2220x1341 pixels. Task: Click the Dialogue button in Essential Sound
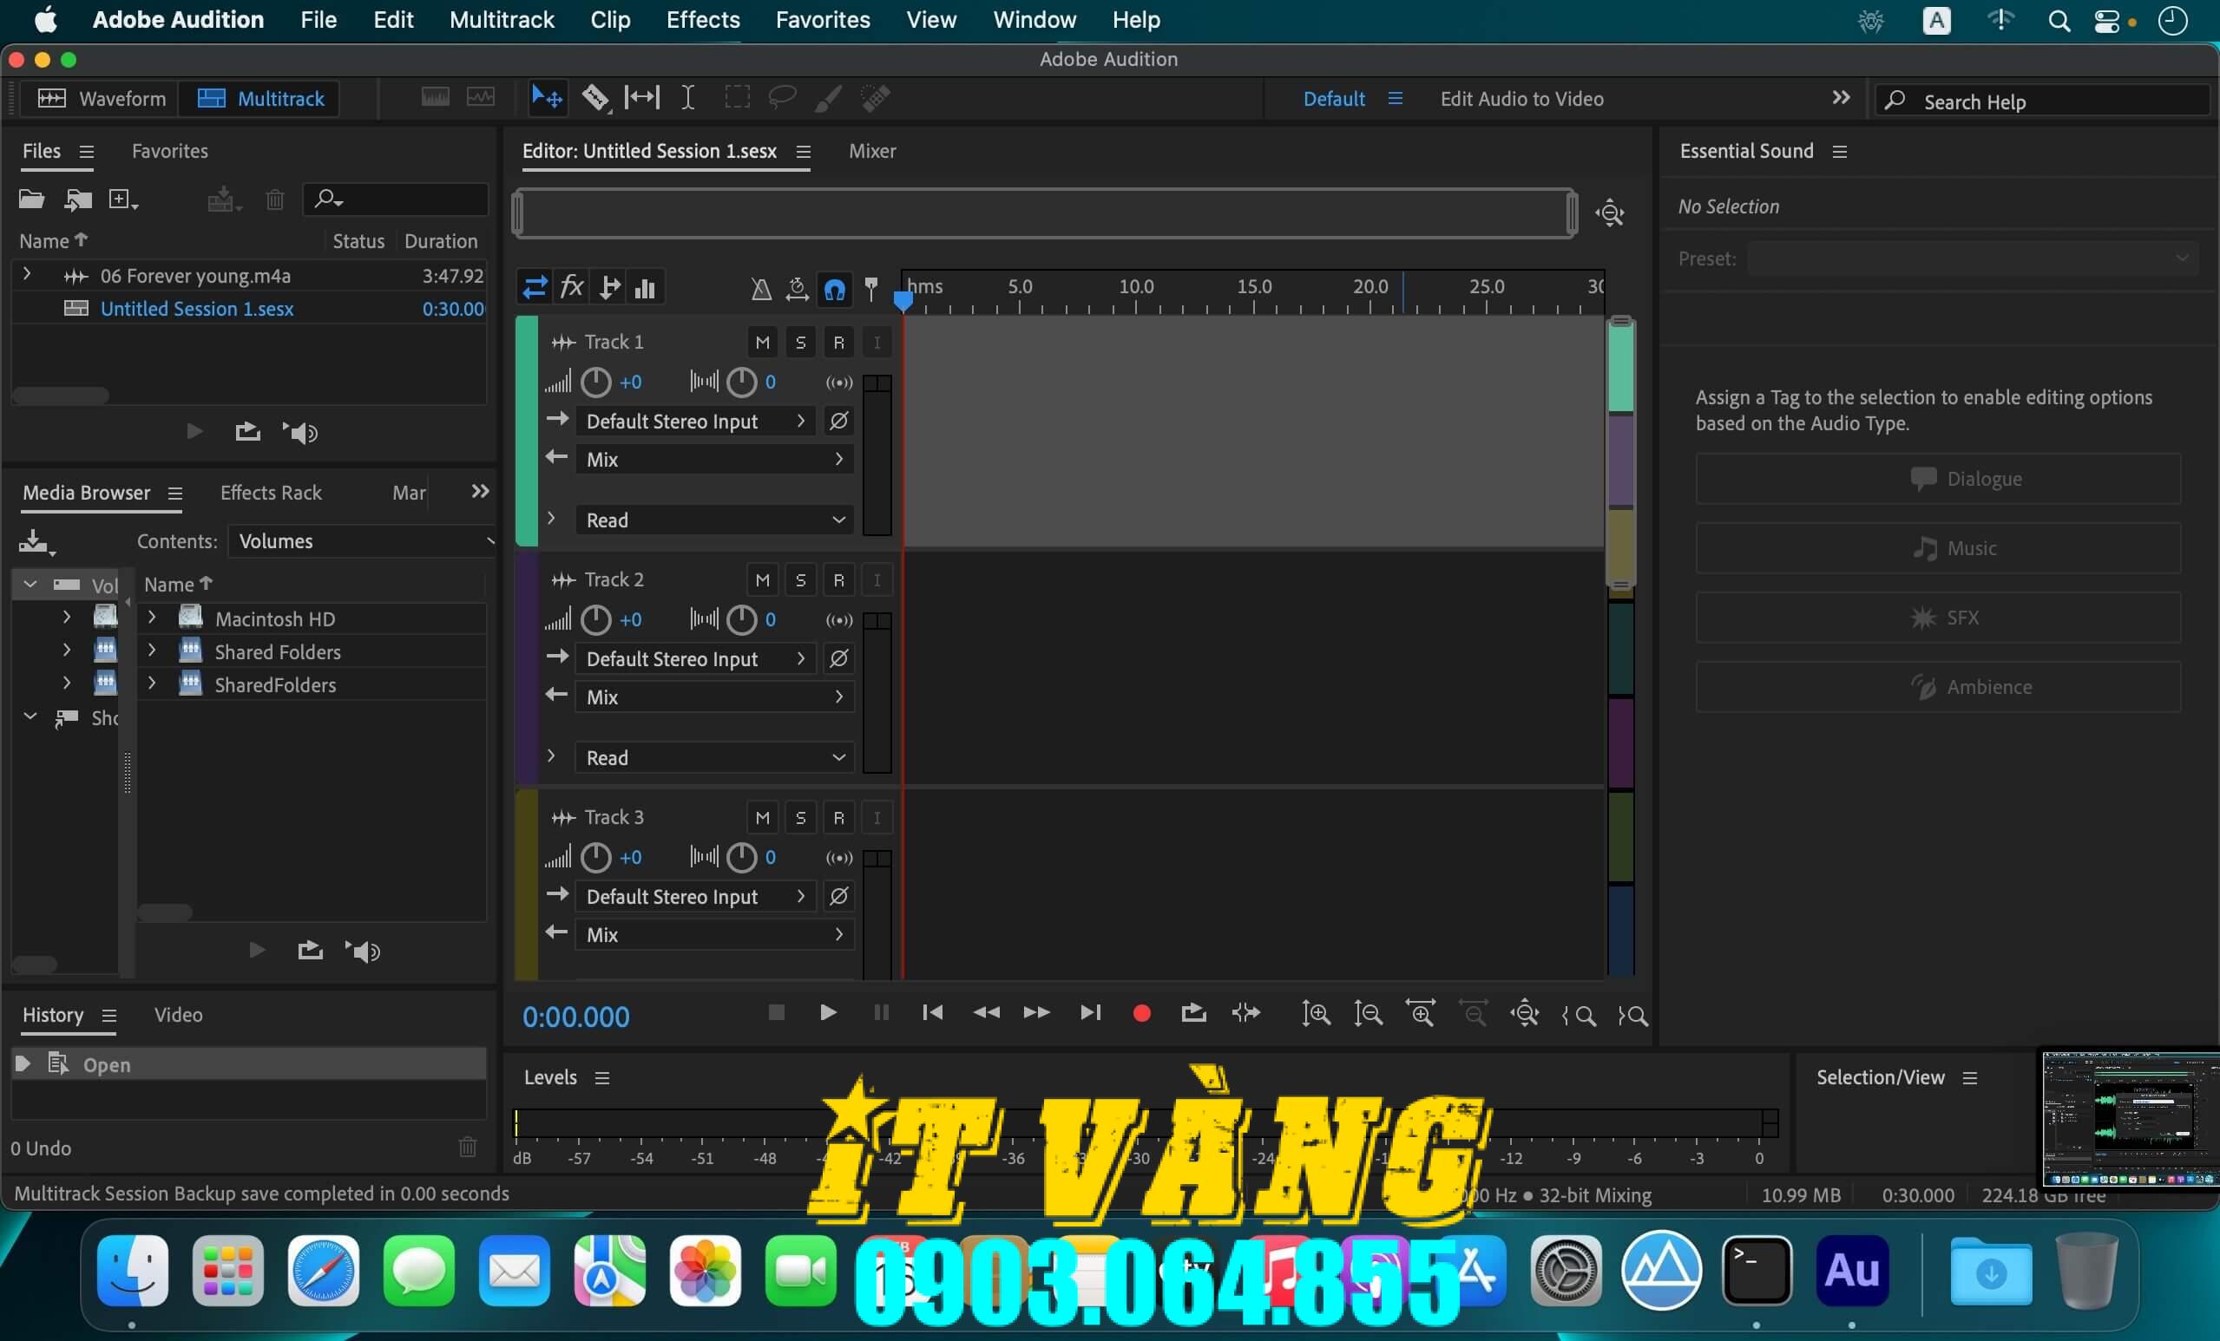[1935, 478]
